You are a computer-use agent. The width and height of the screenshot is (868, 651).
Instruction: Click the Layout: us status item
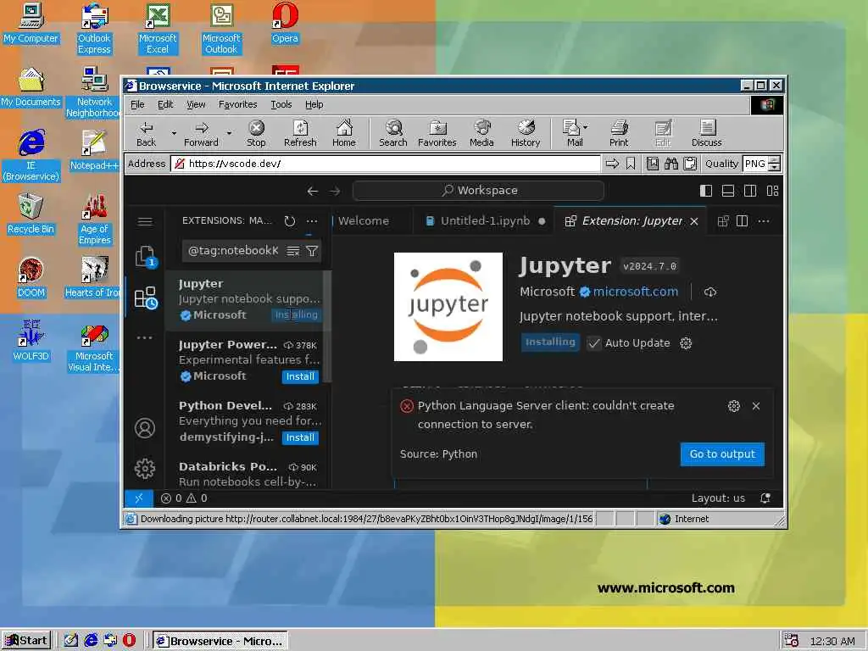click(718, 498)
